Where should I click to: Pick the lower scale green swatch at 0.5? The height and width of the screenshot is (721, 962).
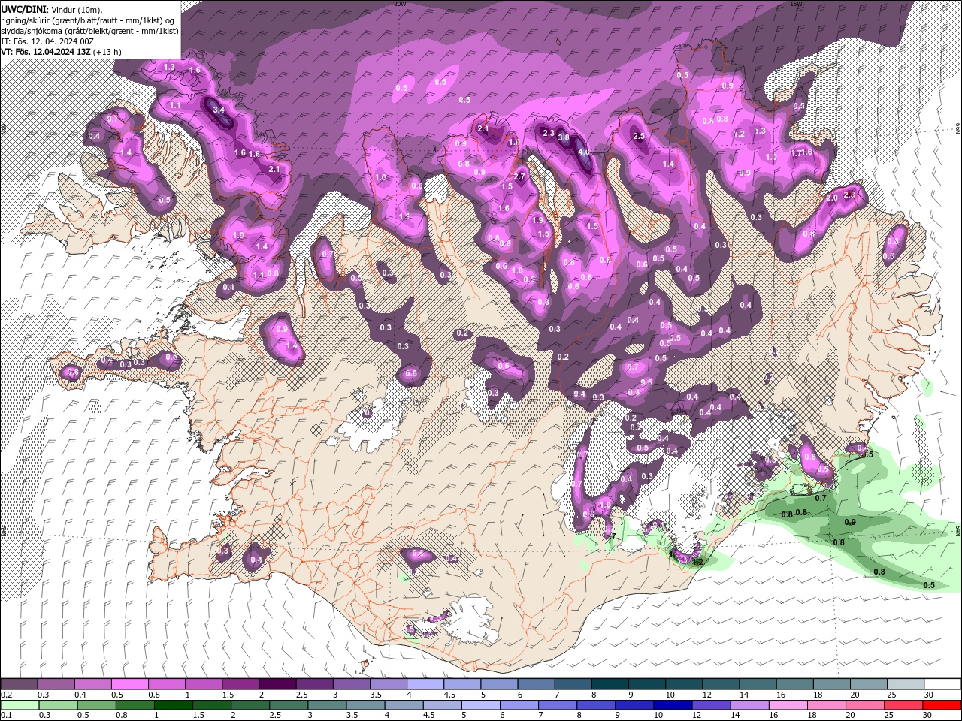point(95,705)
